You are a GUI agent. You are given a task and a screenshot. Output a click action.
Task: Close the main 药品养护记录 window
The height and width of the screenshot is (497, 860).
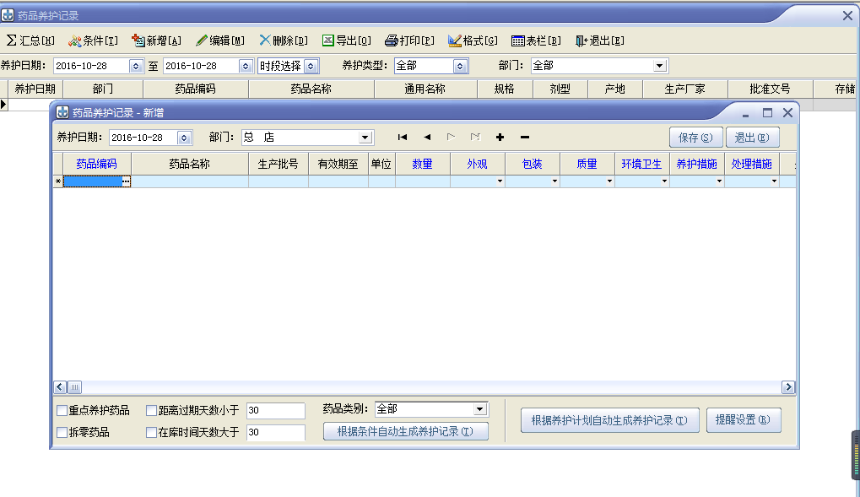pos(847,16)
